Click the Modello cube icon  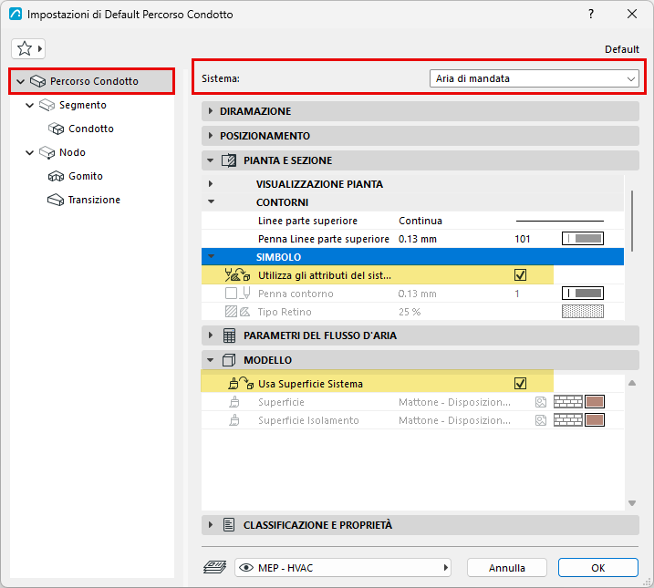click(229, 360)
